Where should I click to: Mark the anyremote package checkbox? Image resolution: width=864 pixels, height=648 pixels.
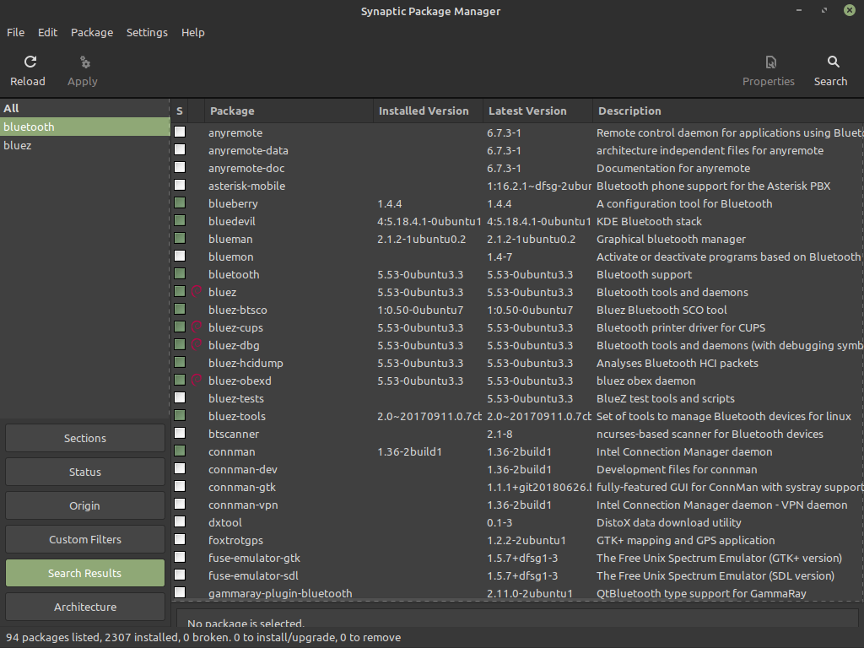[180, 132]
